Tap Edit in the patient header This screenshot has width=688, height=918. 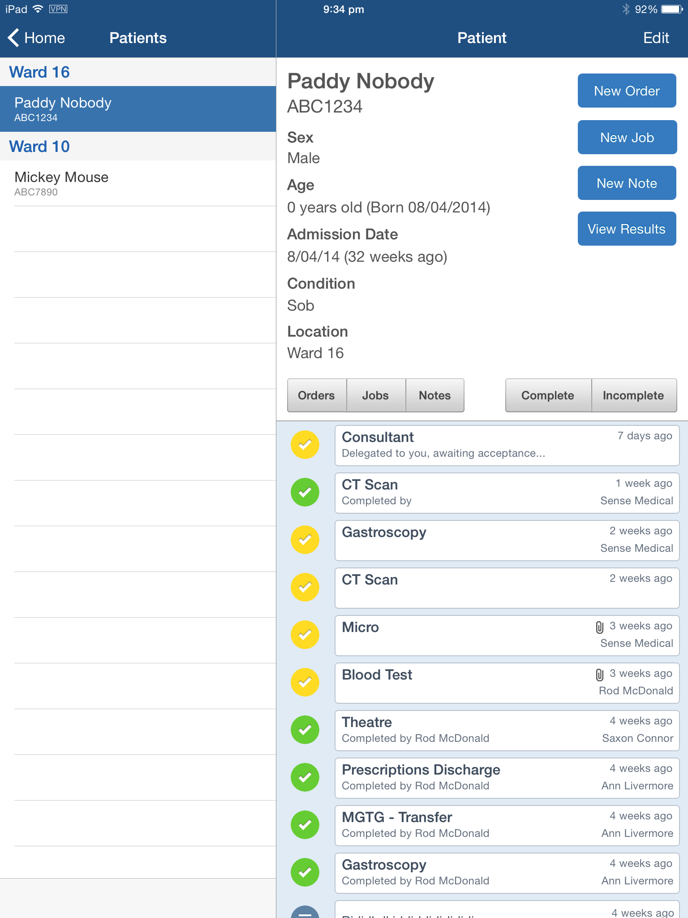click(656, 38)
